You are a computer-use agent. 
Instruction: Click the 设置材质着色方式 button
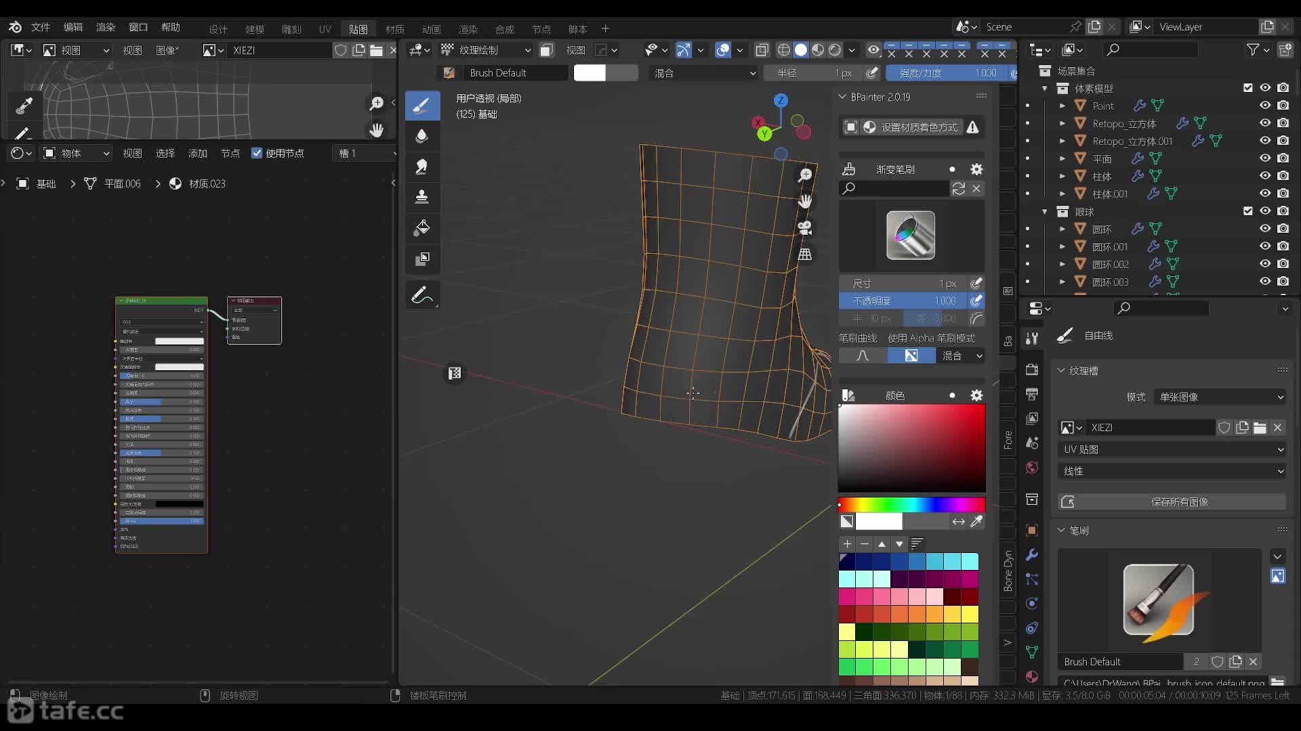(x=910, y=127)
